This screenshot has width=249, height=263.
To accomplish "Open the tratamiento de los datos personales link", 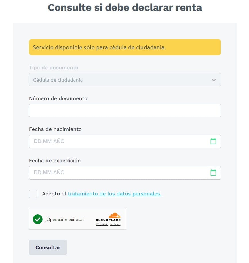I will pos(114,194).
